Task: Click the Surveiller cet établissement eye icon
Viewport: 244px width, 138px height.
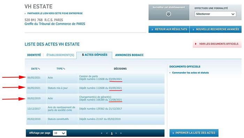Action: 168,14
